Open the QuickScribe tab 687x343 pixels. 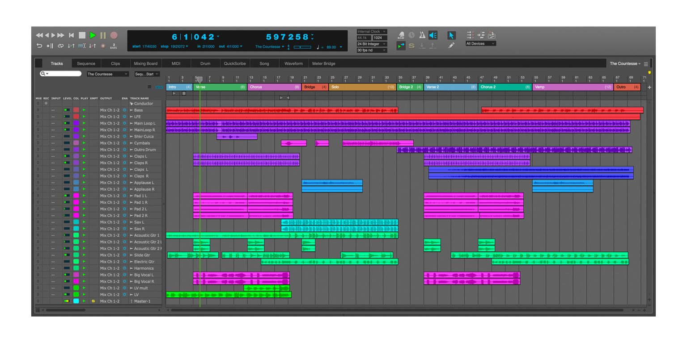(235, 63)
